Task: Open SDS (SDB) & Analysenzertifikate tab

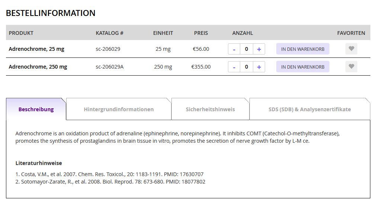Action: click(x=309, y=109)
